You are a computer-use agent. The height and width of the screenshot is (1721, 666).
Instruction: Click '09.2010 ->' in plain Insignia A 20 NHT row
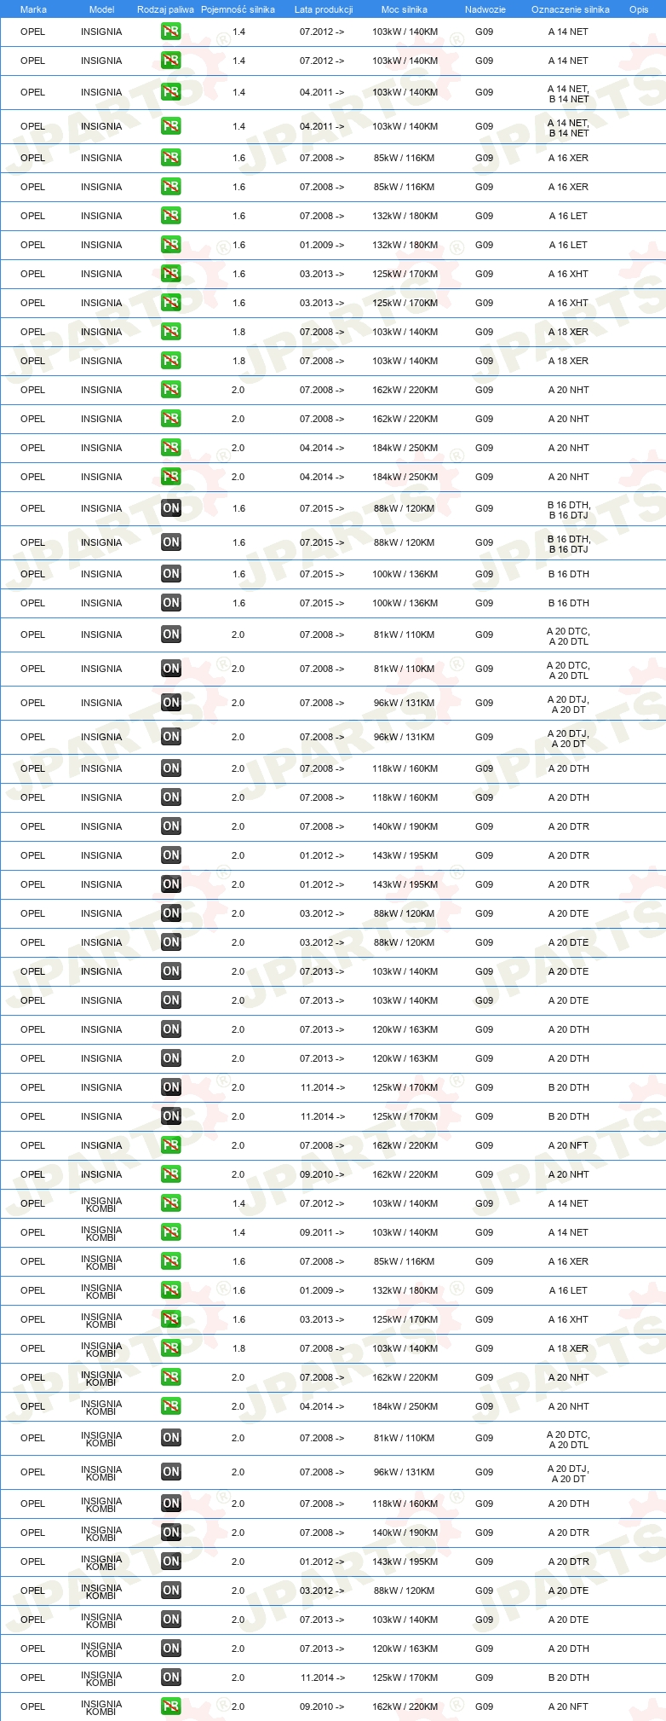tap(322, 1174)
